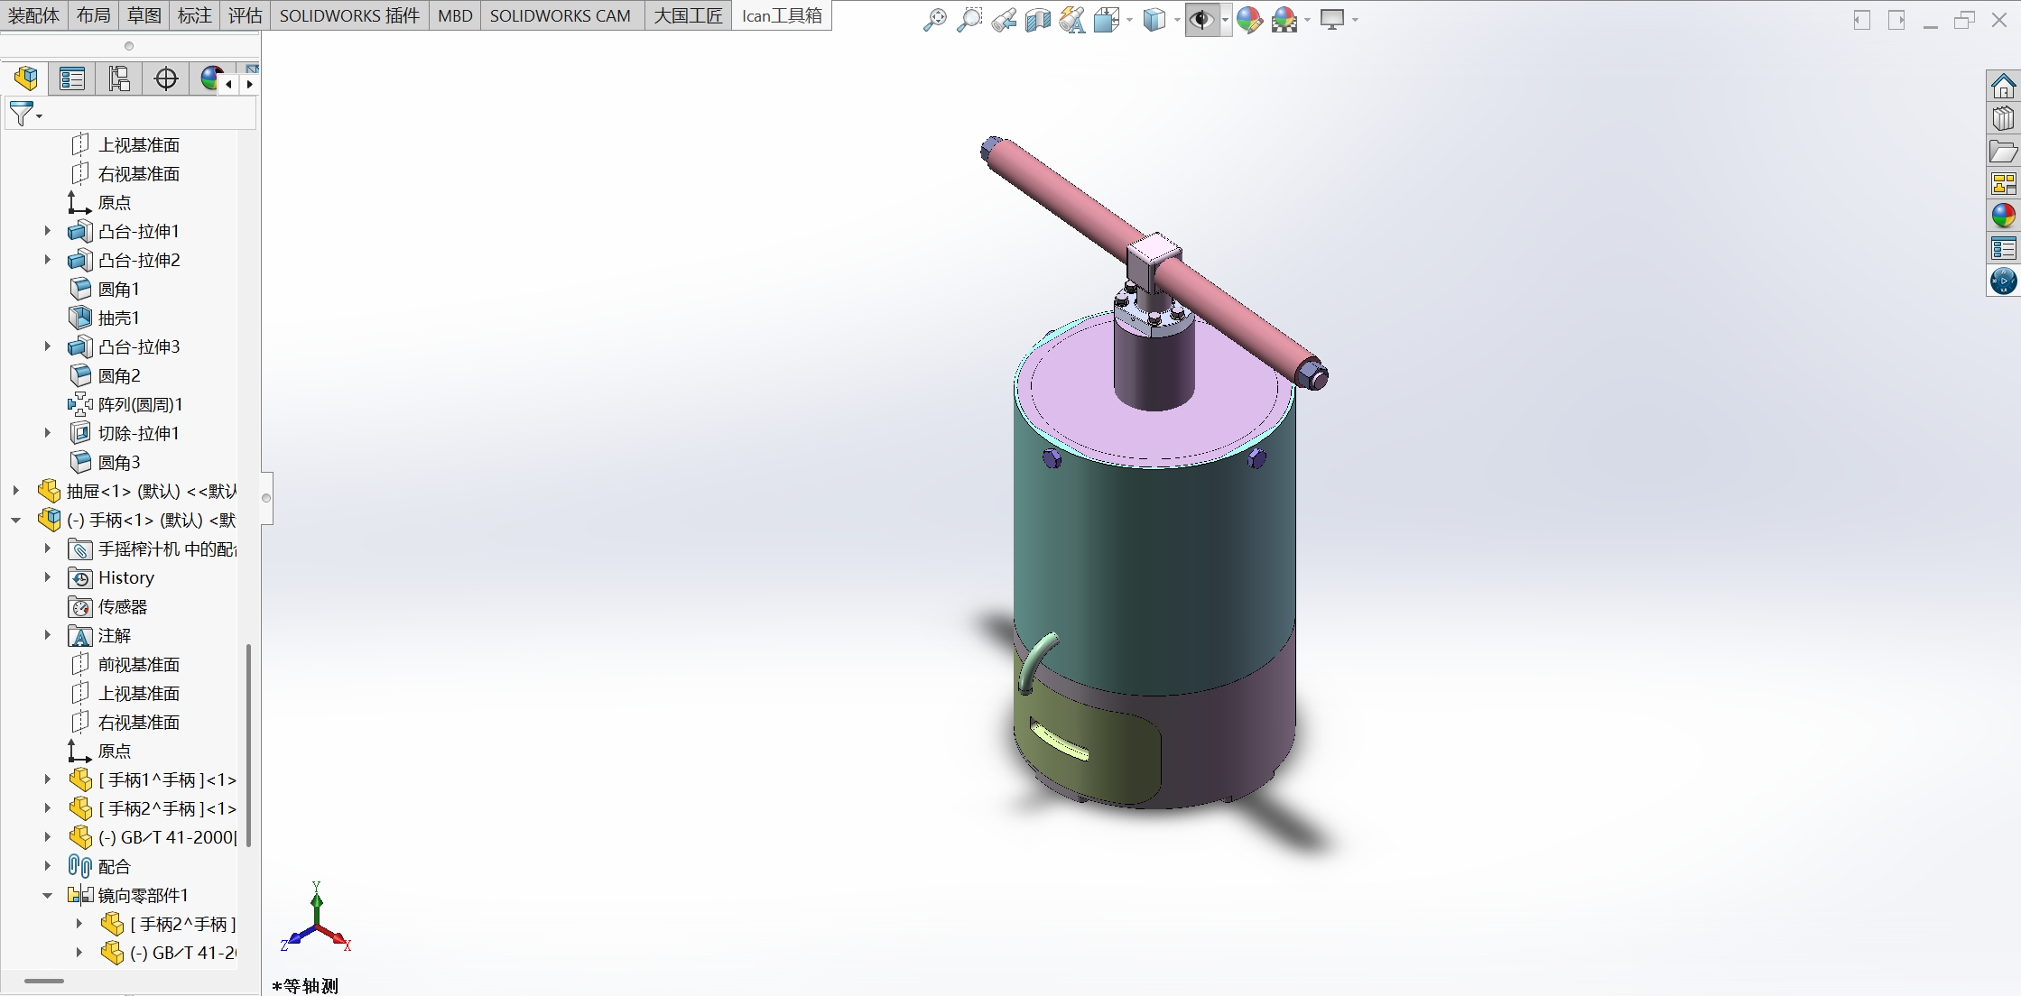Expand the 凸台-拉伸1 feature node

[48, 231]
